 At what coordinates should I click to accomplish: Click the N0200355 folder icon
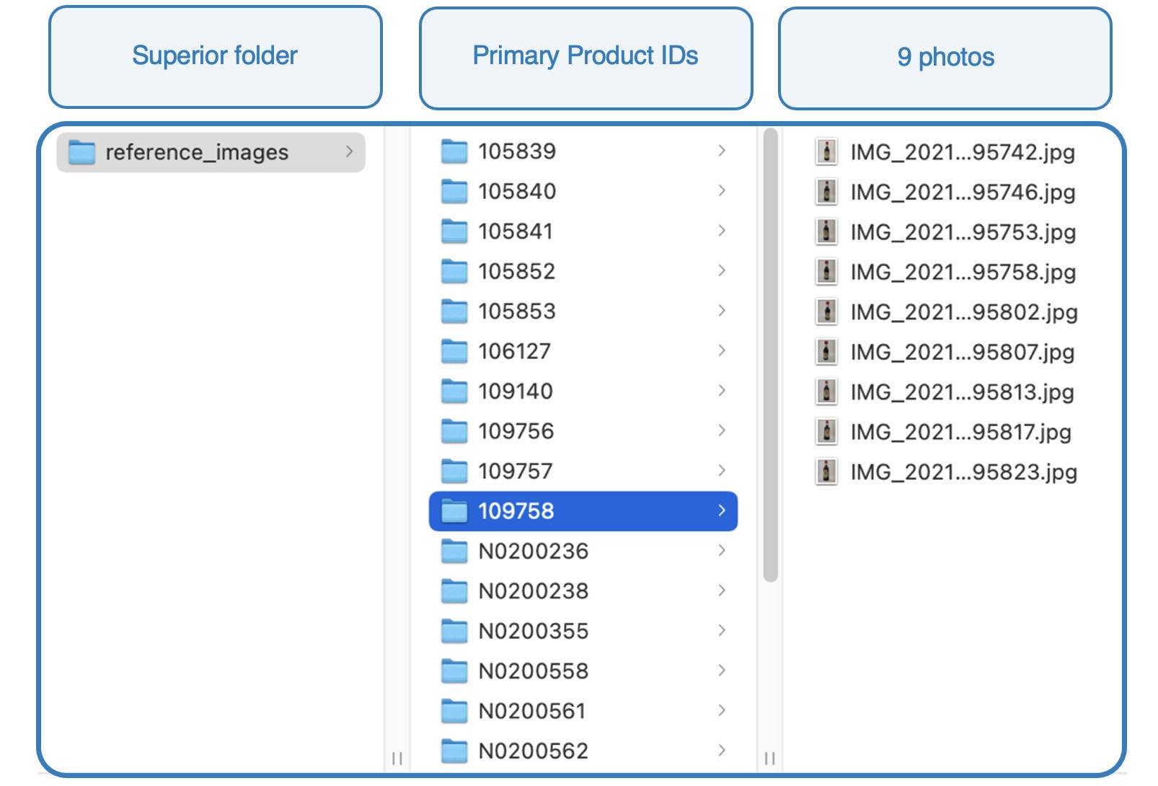[454, 632]
